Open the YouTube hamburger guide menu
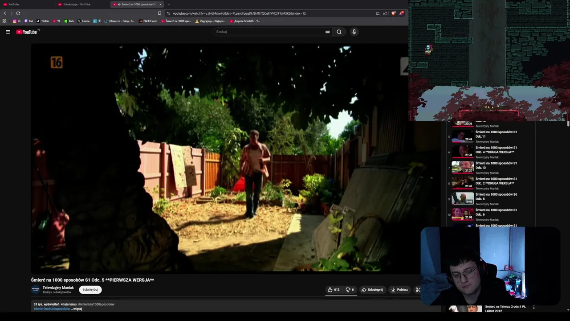The image size is (570, 321). pos(8,32)
